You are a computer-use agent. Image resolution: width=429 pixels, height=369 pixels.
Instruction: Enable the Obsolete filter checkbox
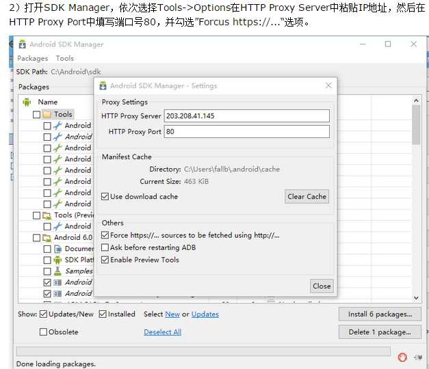click(43, 332)
